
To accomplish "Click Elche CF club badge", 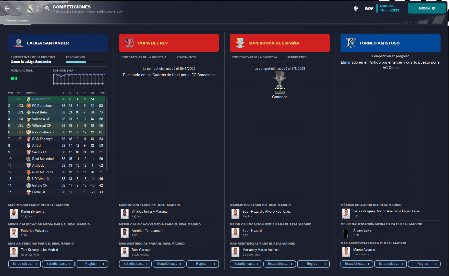I will (29, 192).
